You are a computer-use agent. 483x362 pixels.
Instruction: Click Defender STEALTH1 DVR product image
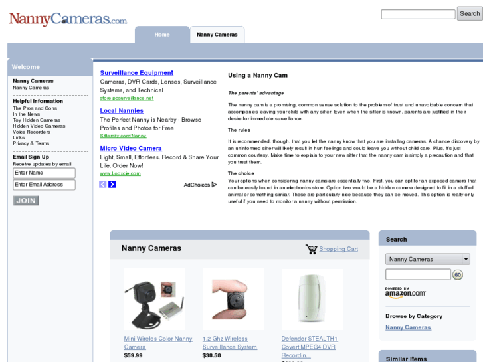pos(312,299)
